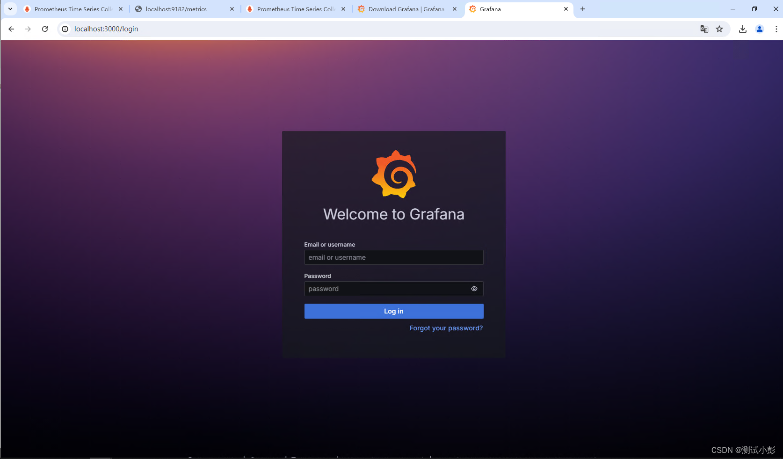This screenshot has height=459, width=783.
Task: Toggle password visibility eye icon
Action: pos(474,289)
